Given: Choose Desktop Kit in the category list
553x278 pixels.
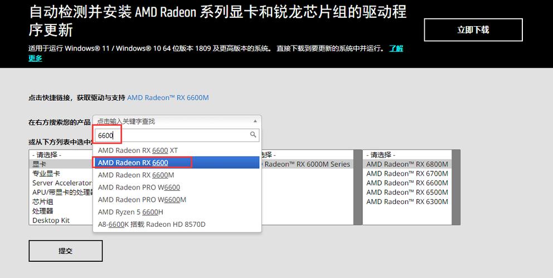Looking at the screenshot, I should pyautogui.click(x=61, y=220).
